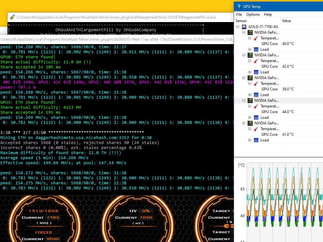Image resolution: width=323 pixels, height=242 pixels.
Task: Collapse the NVIDIA GeForce node reading 40.0 °C
Action: tap(244, 32)
